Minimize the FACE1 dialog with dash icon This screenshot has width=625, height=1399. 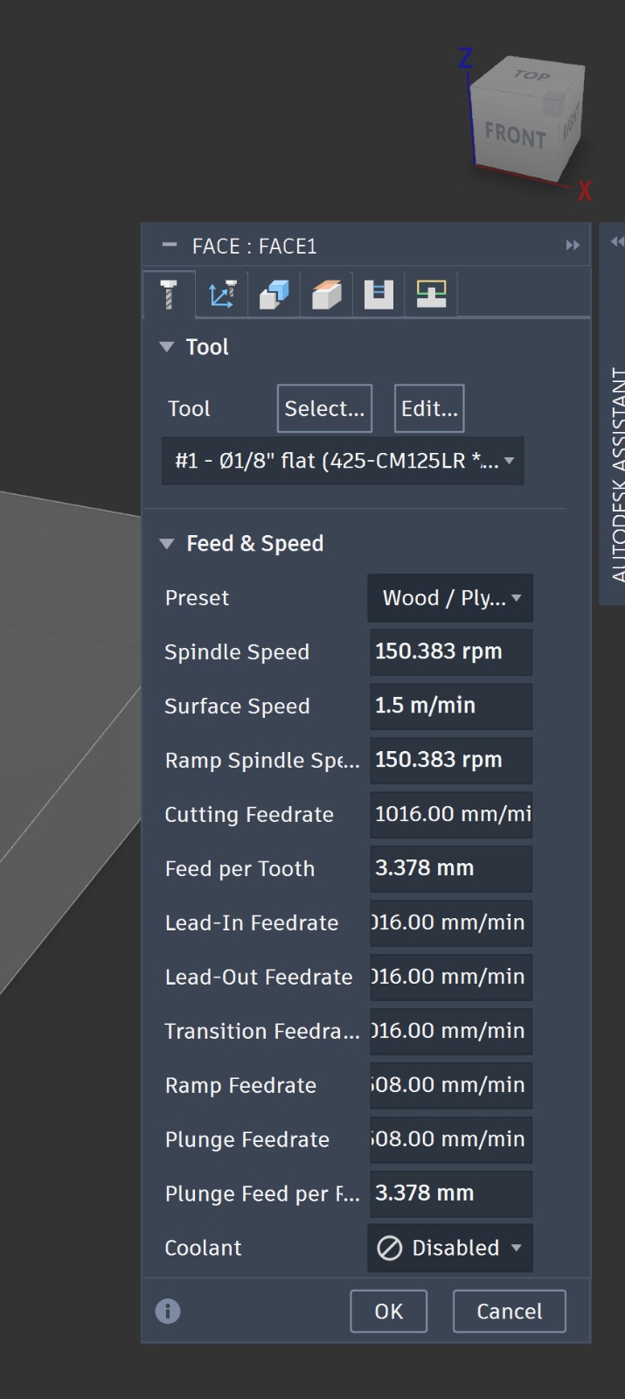point(170,246)
